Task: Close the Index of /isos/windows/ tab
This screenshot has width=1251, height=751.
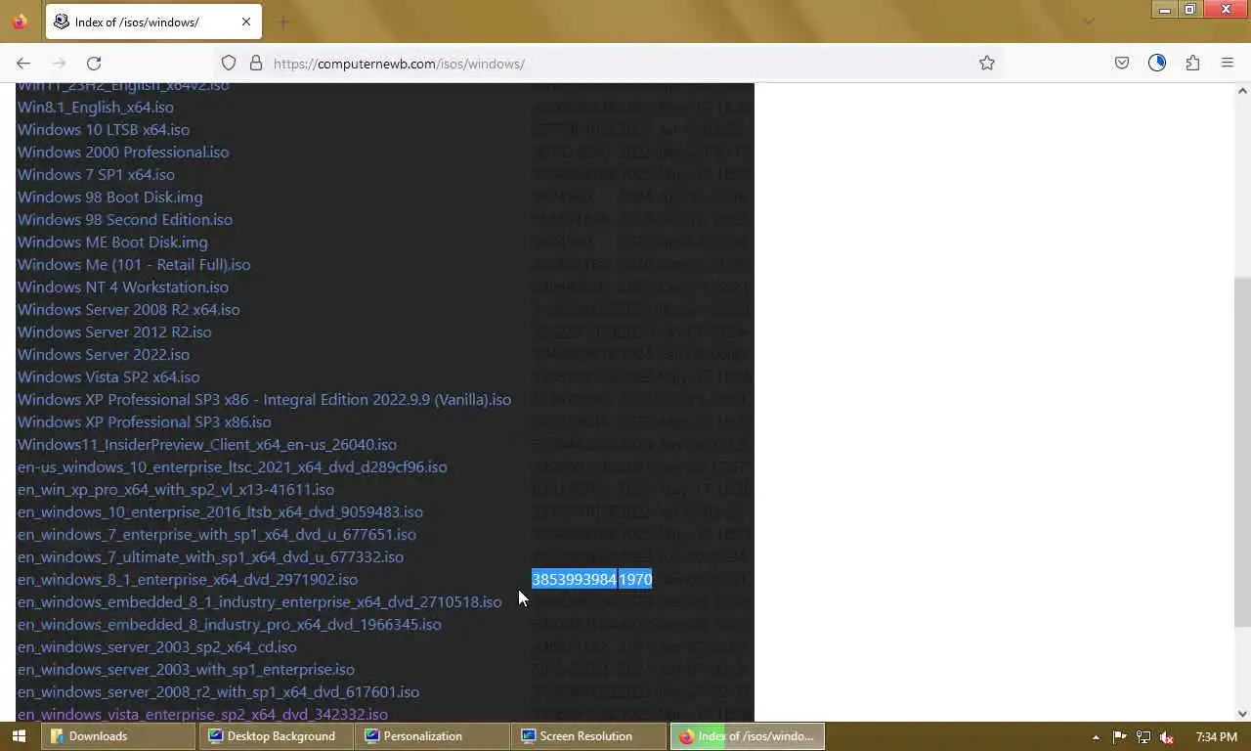Action: click(x=246, y=22)
